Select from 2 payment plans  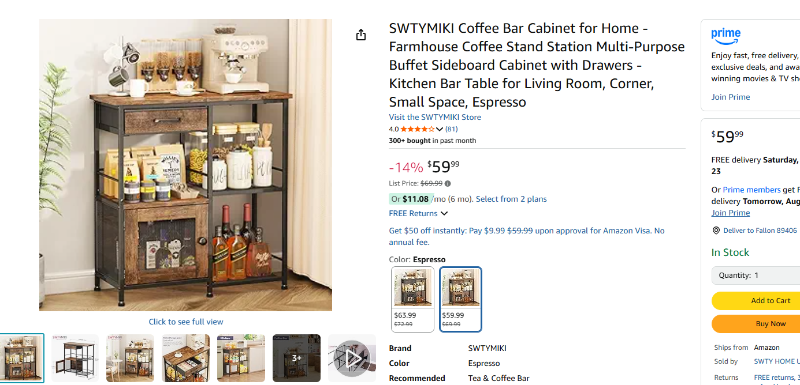511,199
